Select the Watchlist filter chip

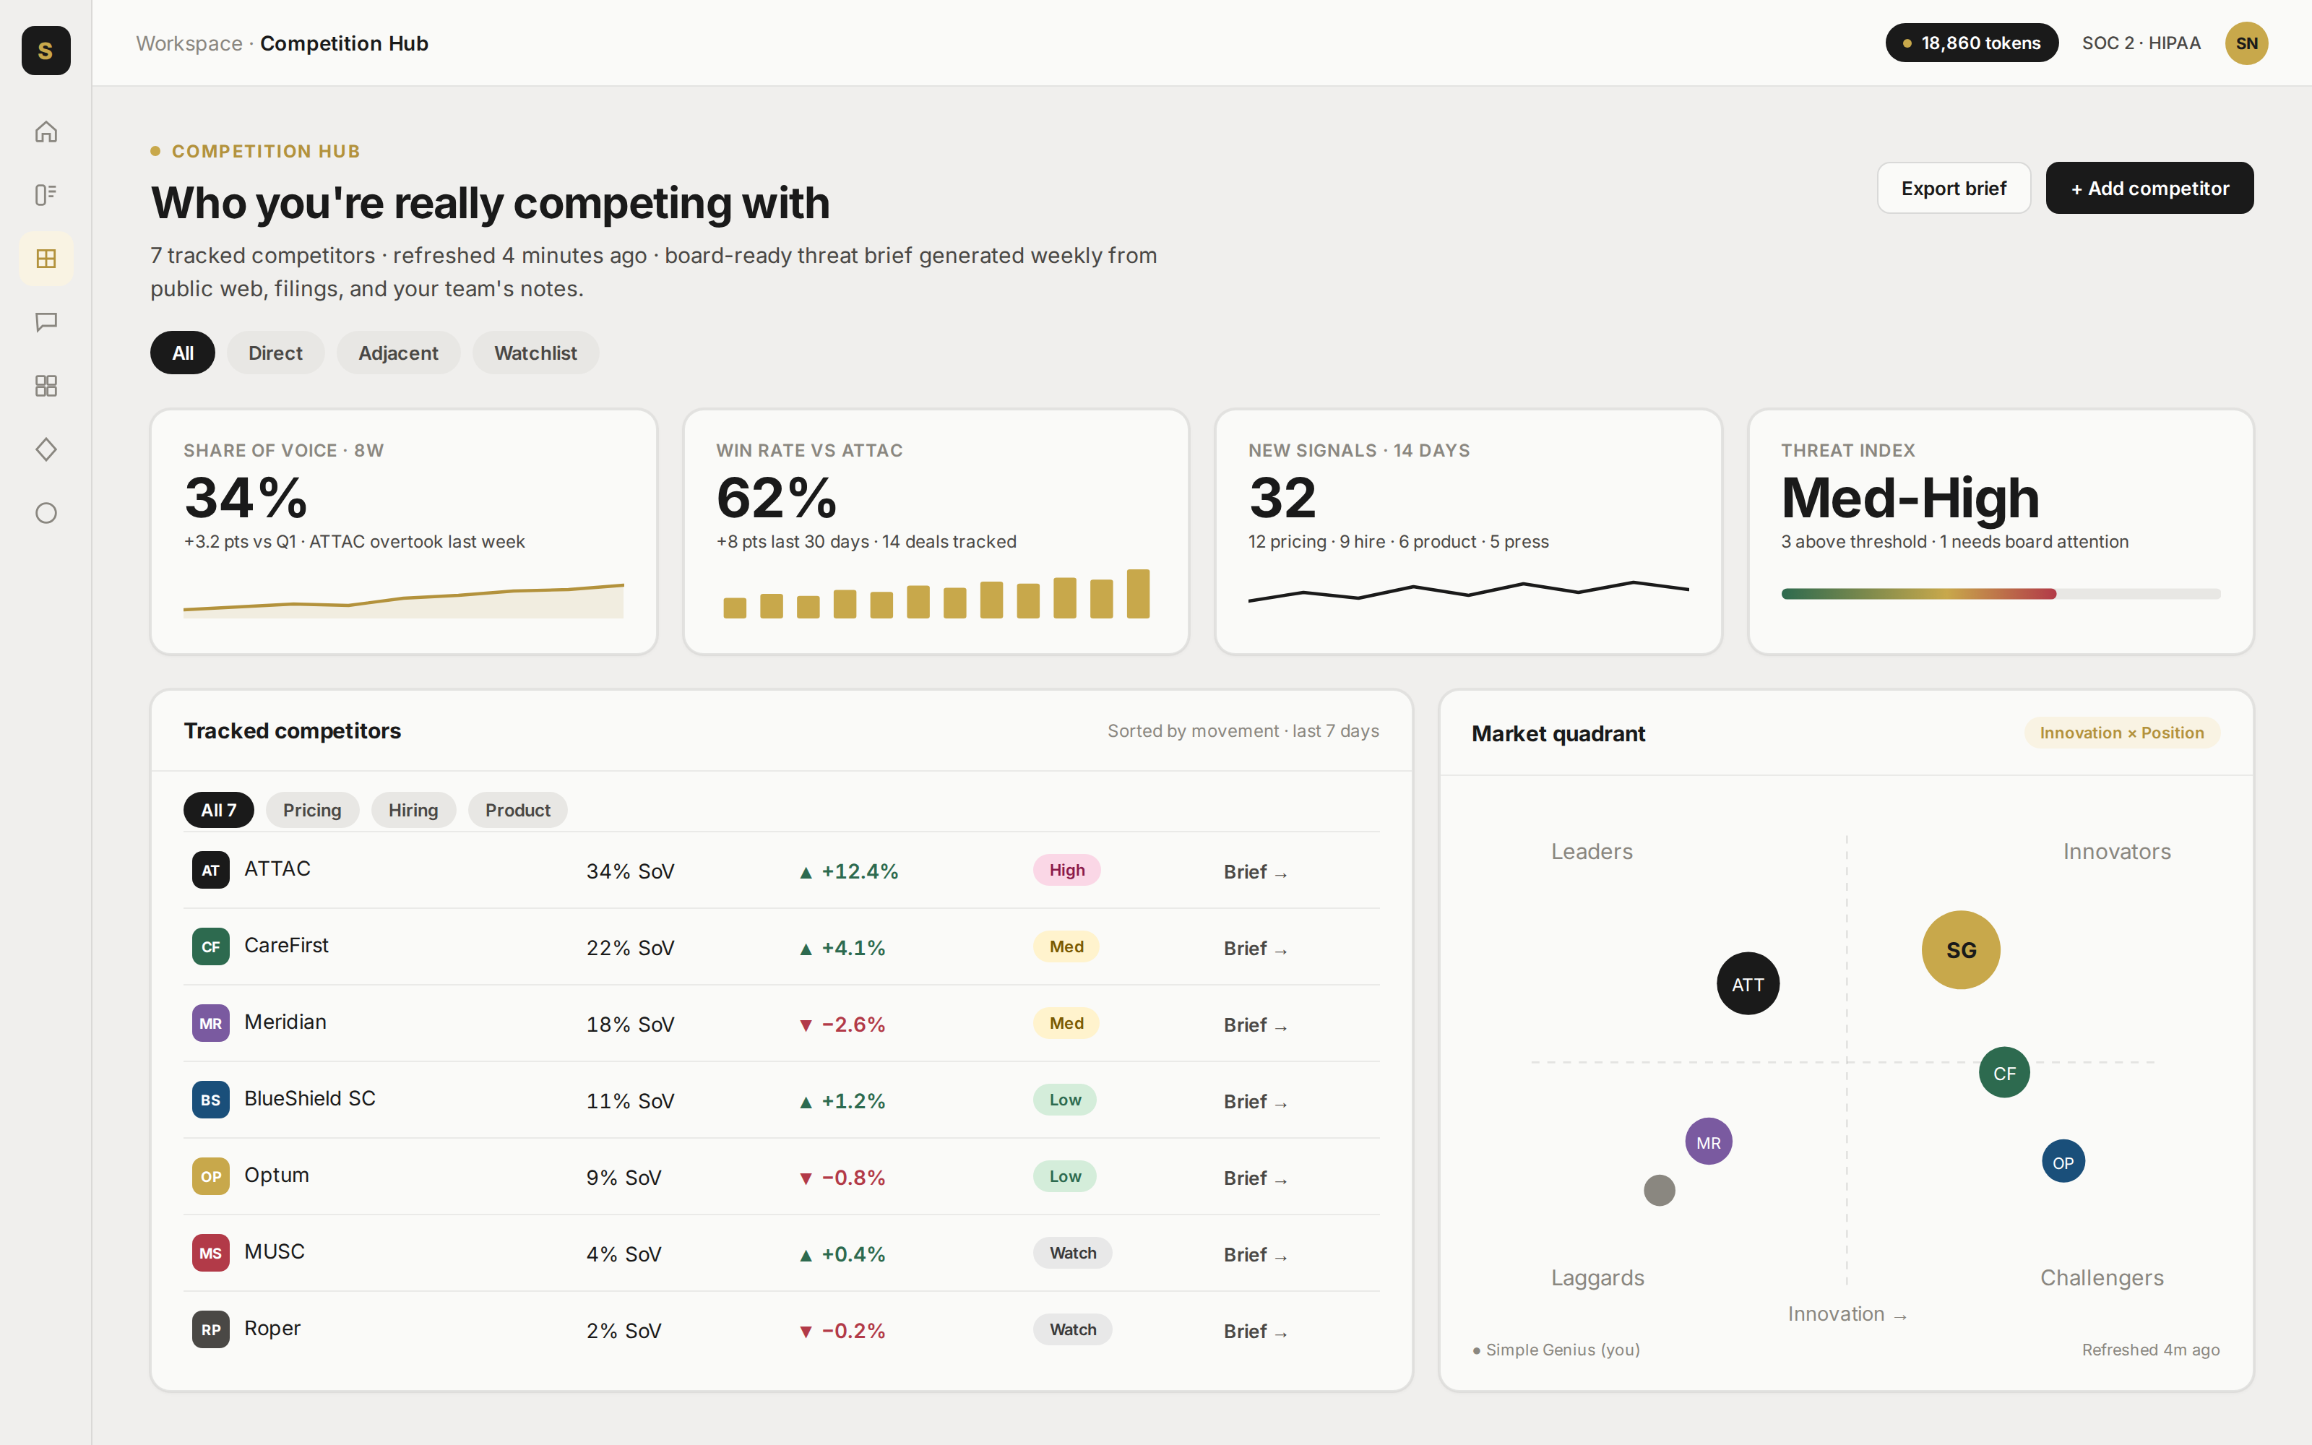pos(535,353)
